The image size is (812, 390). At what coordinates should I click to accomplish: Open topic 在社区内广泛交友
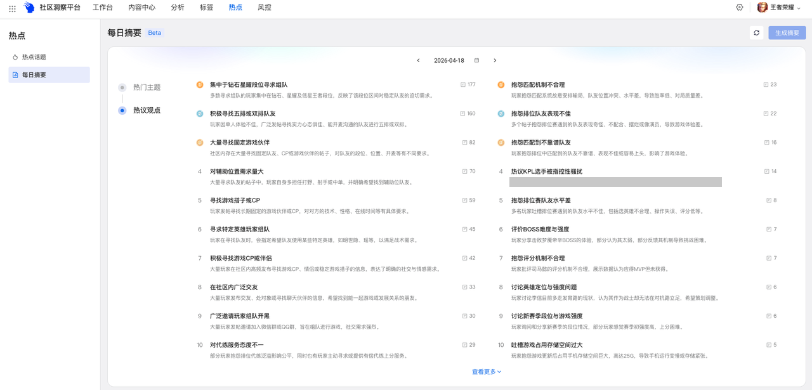(x=233, y=287)
